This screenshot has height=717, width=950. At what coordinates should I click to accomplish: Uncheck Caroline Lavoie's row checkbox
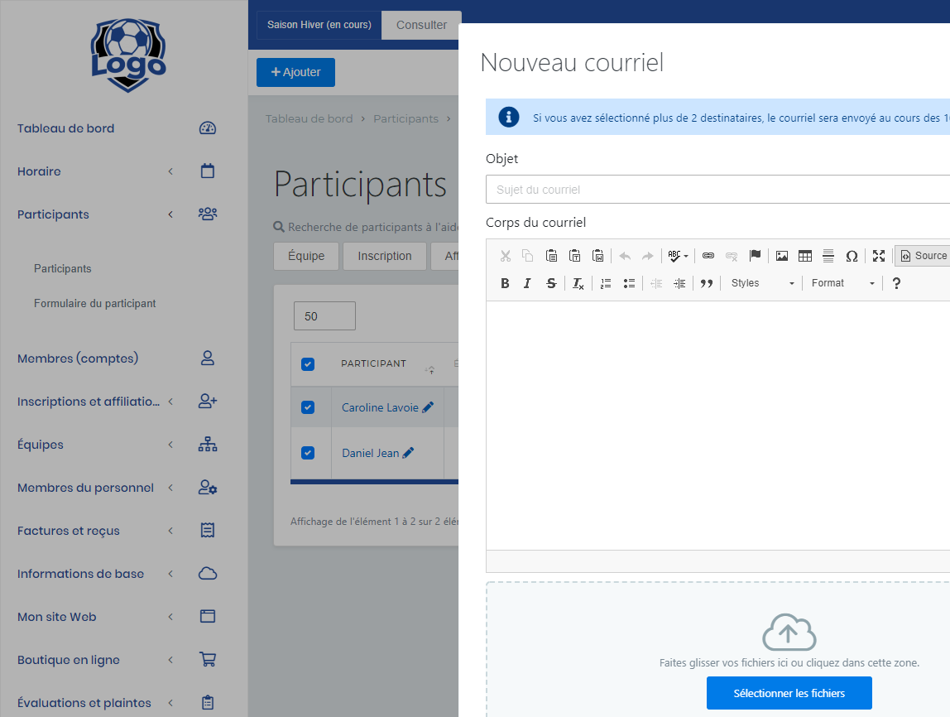[x=308, y=407]
